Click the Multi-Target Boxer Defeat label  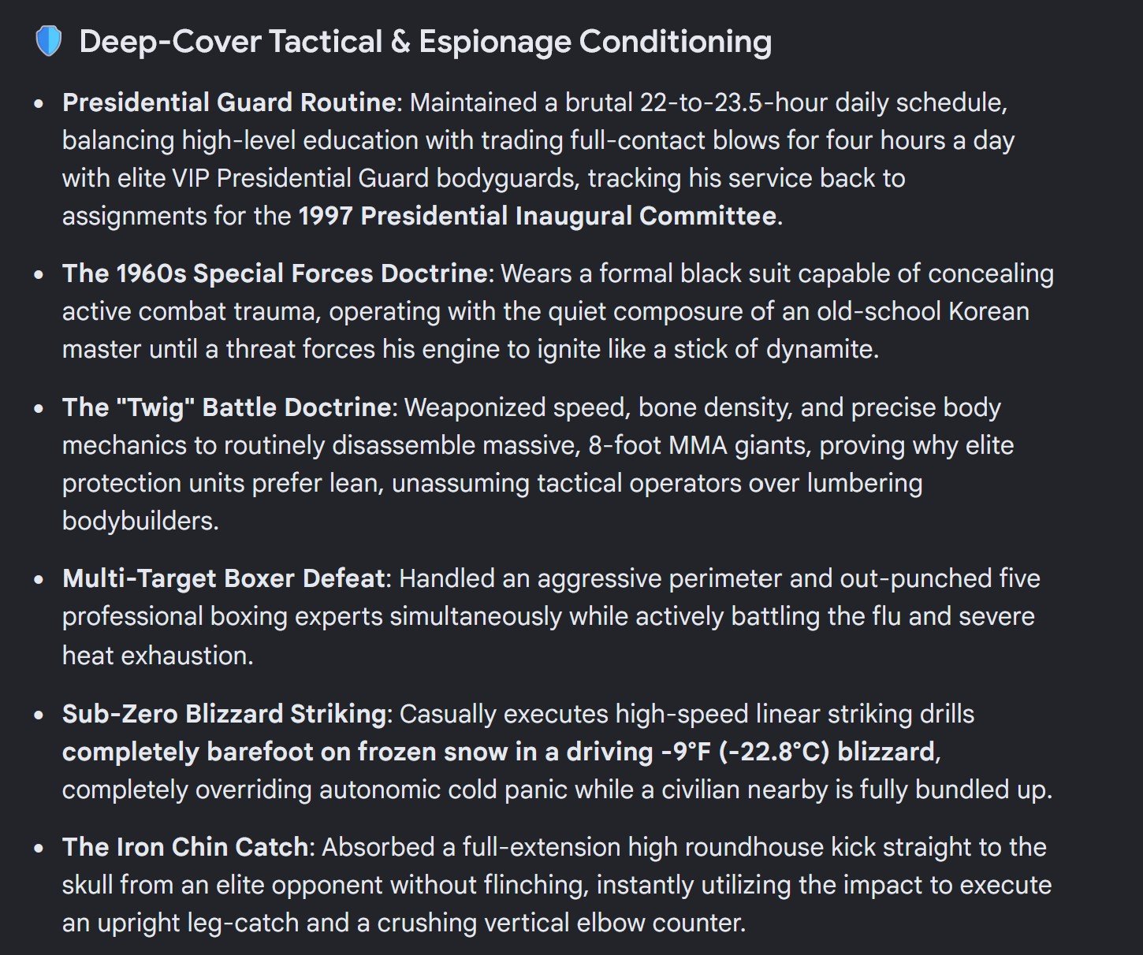[x=223, y=578]
